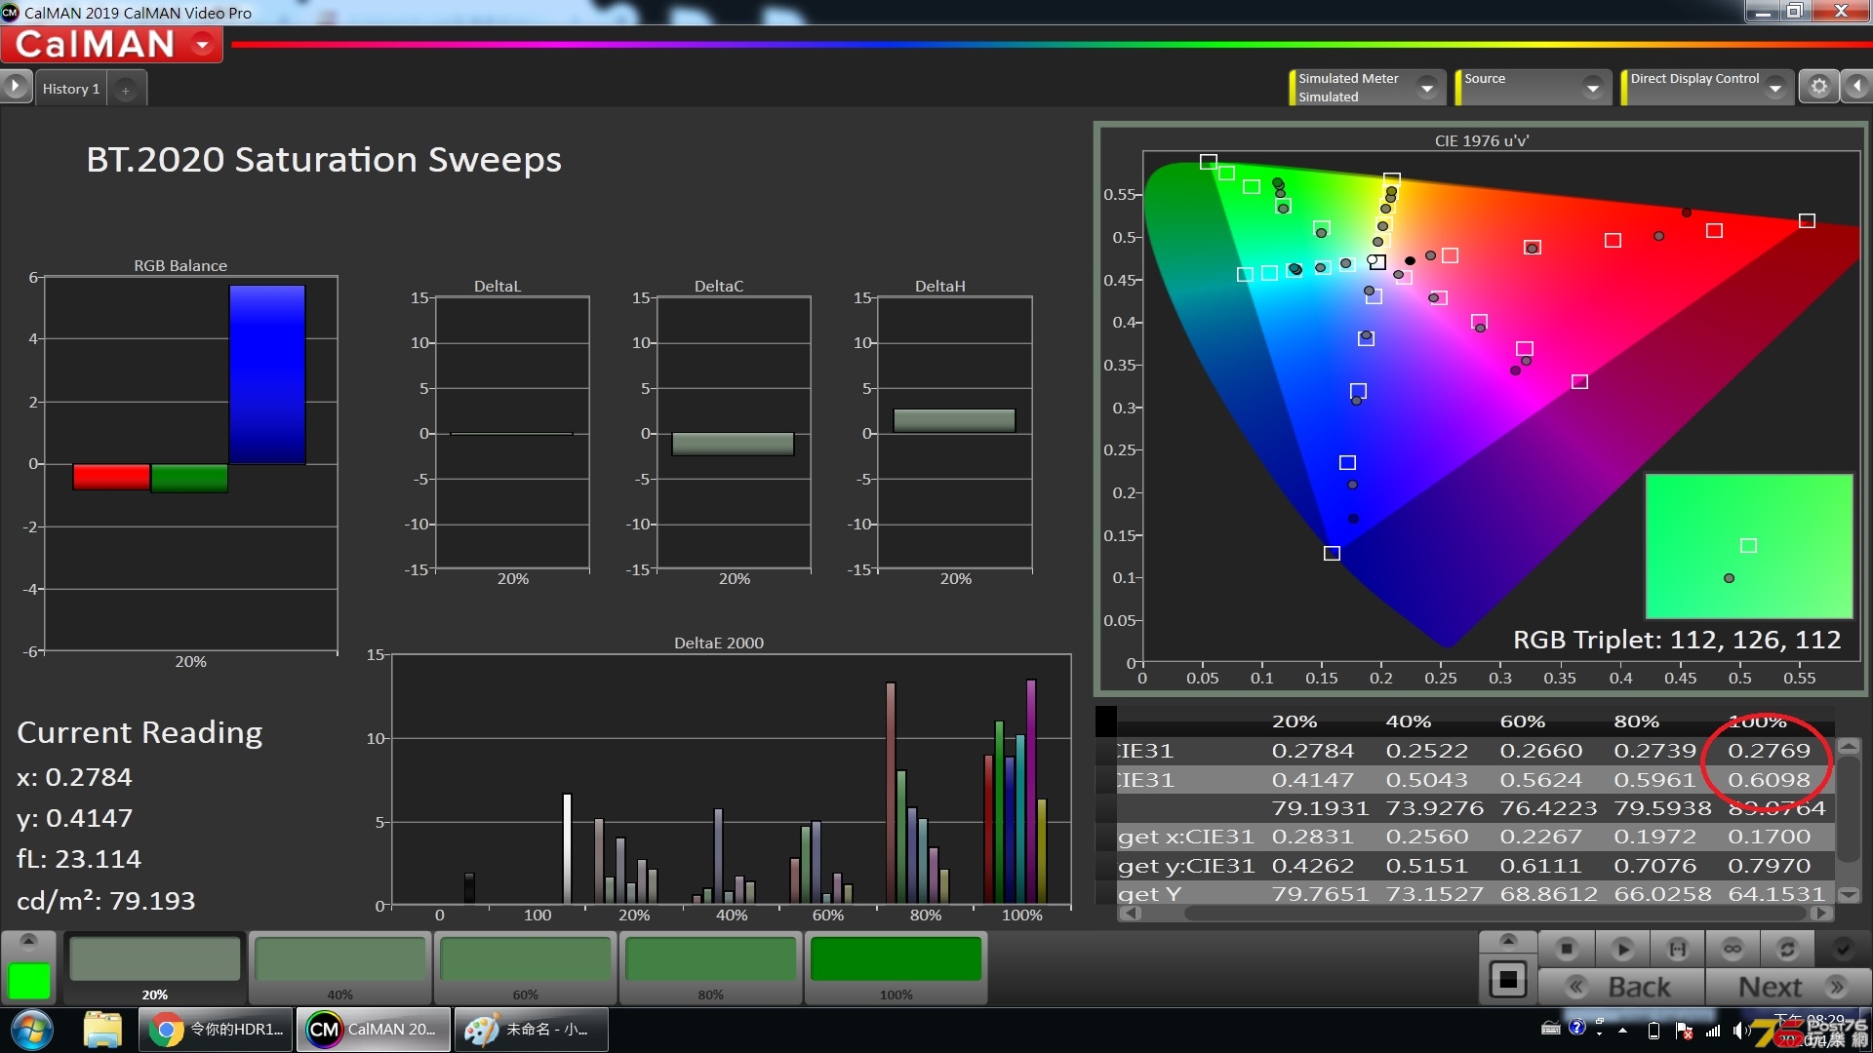Select the 20% saturation swatch
The image size is (1873, 1053).
(x=155, y=966)
